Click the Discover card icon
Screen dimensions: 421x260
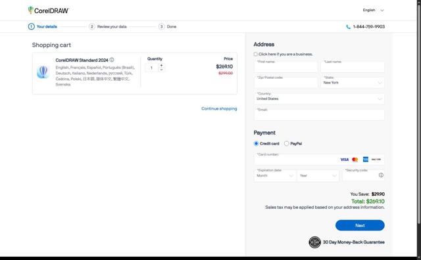(376, 160)
